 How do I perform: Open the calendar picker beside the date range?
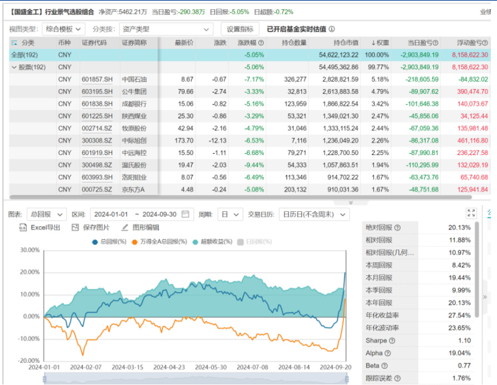pos(185,214)
